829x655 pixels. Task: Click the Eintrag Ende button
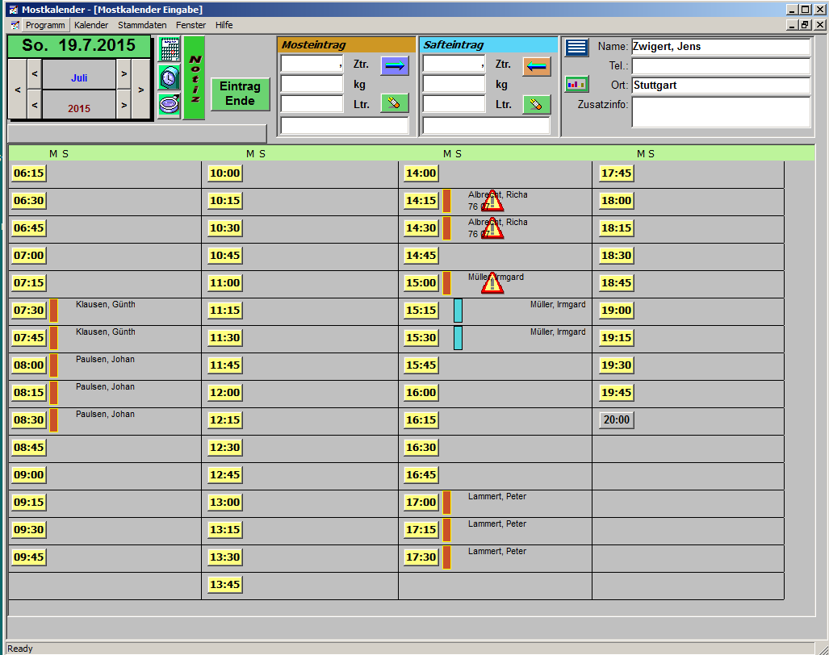click(240, 94)
